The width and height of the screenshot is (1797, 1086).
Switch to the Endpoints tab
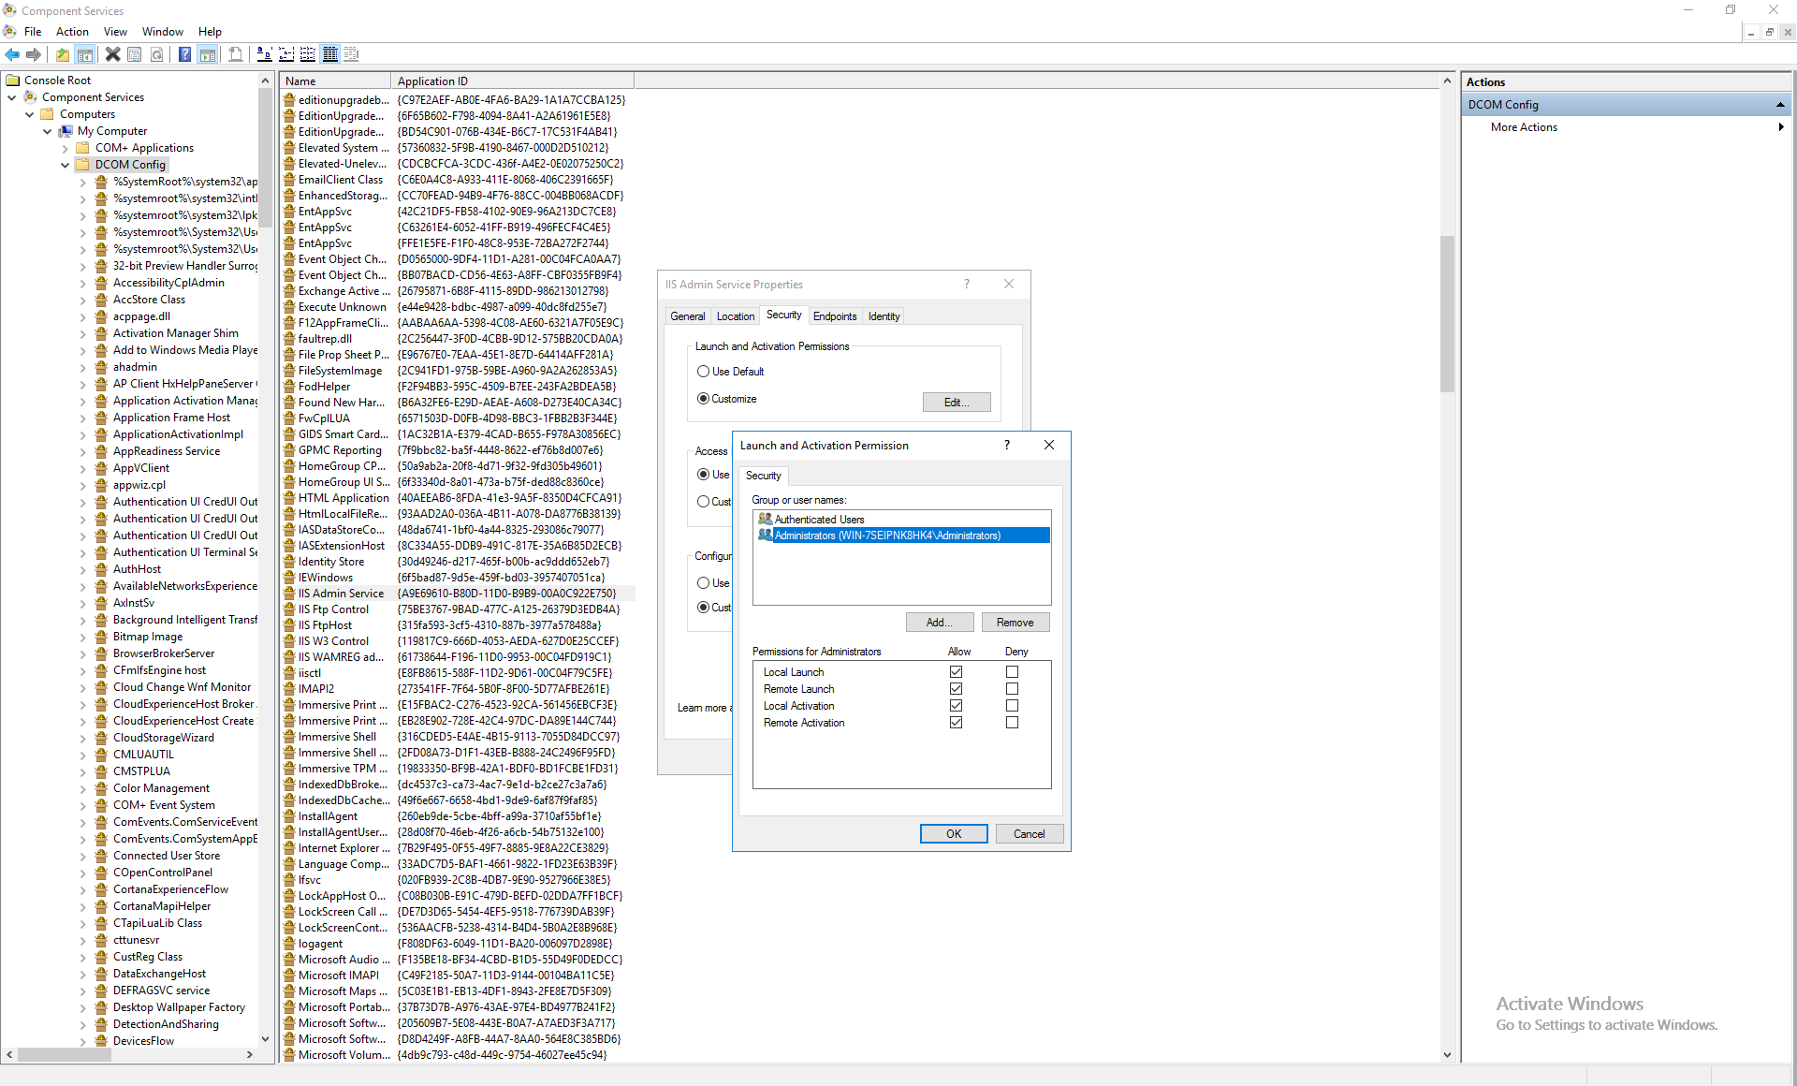[x=835, y=316]
